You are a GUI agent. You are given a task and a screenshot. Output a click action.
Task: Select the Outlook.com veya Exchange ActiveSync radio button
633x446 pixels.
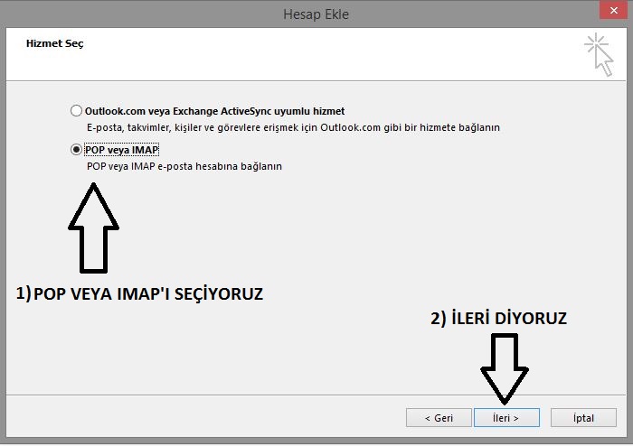[76, 111]
